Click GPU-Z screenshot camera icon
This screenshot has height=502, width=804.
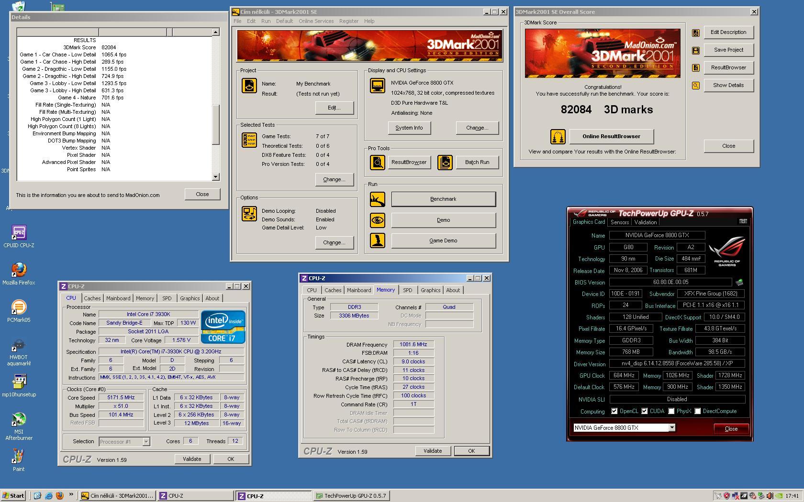(743, 221)
